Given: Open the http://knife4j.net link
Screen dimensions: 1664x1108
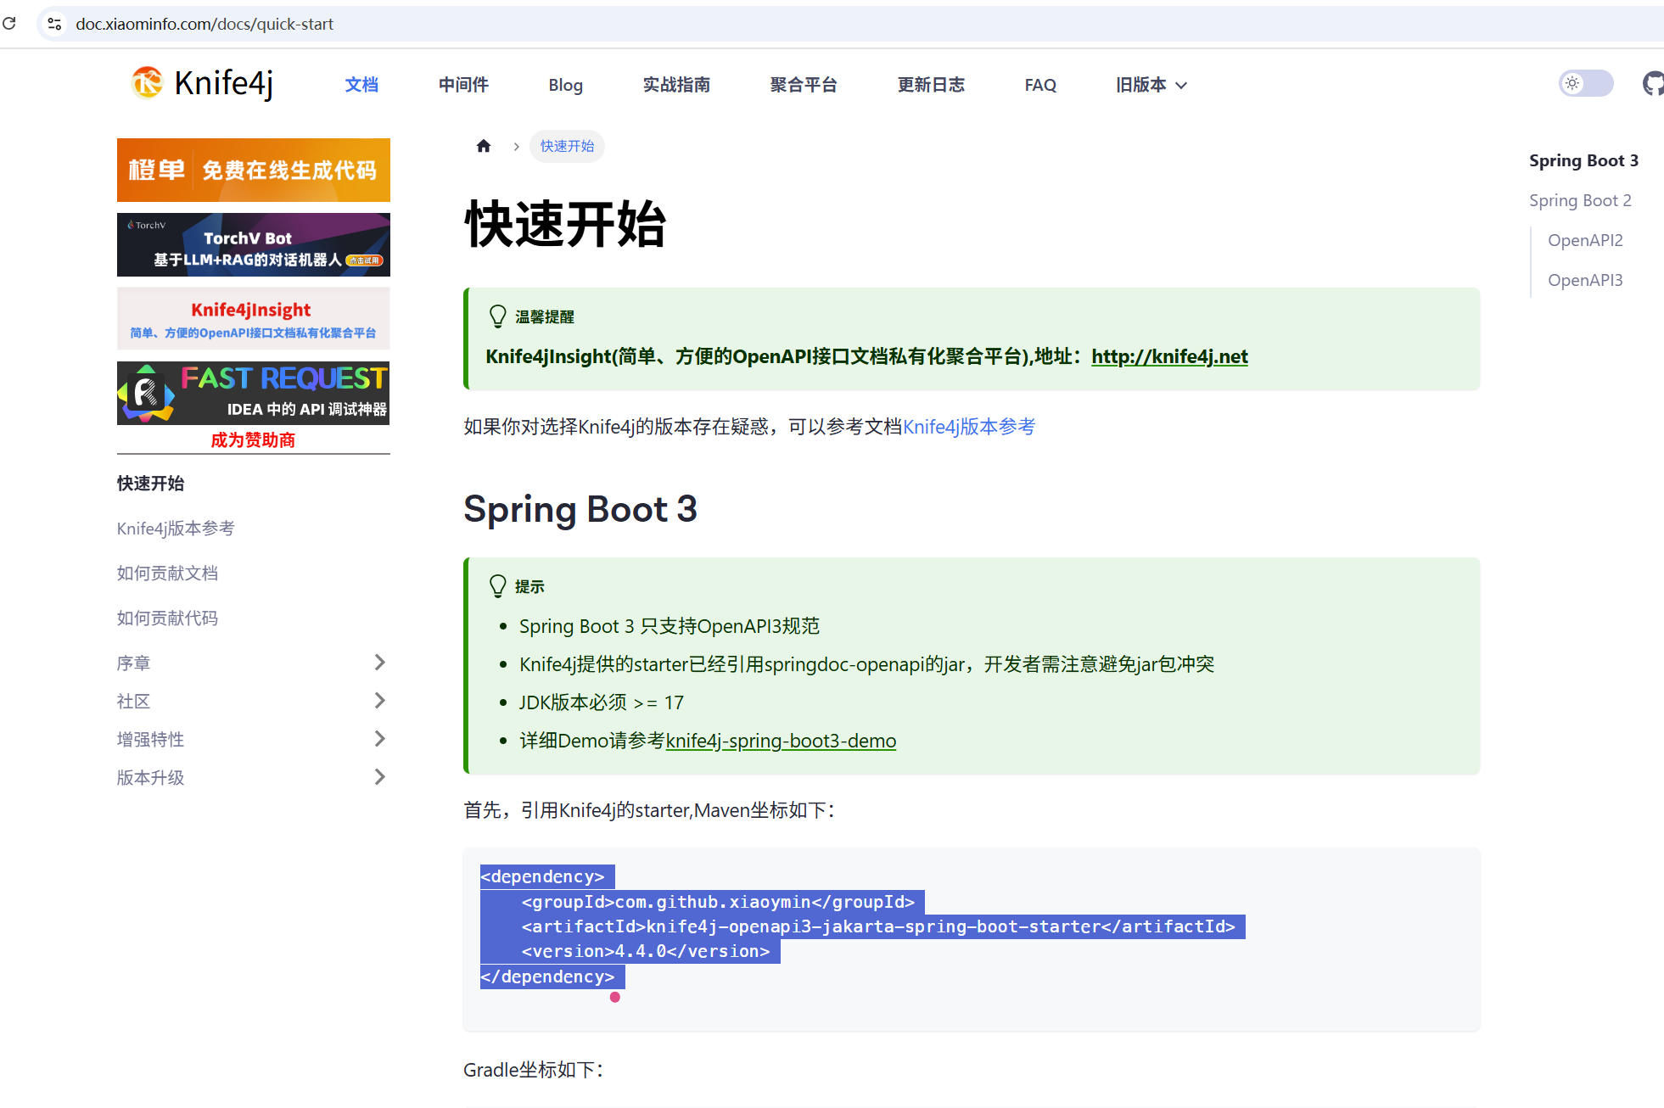Looking at the screenshot, I should (x=1169, y=356).
